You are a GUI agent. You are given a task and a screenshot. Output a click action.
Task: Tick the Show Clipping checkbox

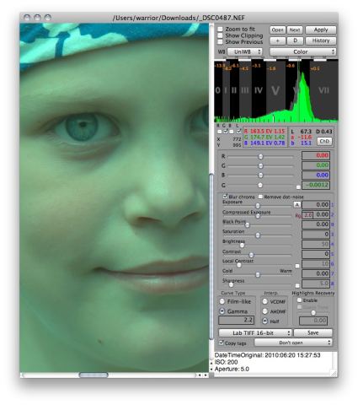coord(220,35)
